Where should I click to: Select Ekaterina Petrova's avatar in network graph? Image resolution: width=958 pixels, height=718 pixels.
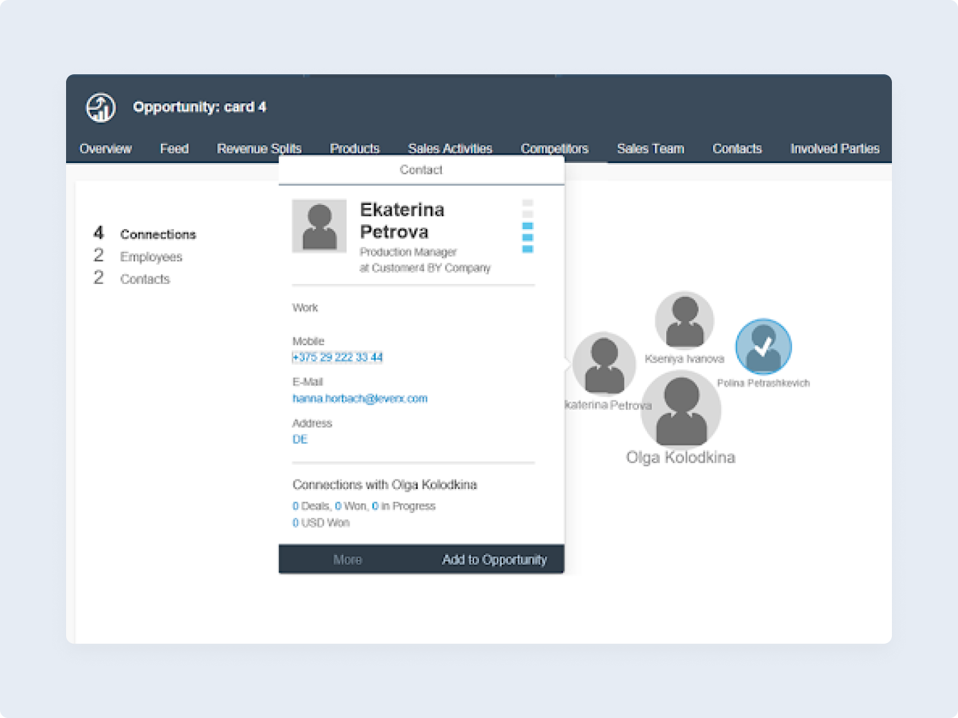point(604,364)
